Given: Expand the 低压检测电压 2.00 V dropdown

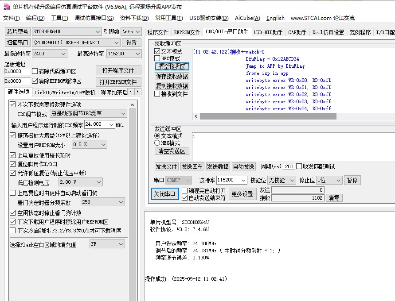Looking at the screenshot, I should point(98,182).
